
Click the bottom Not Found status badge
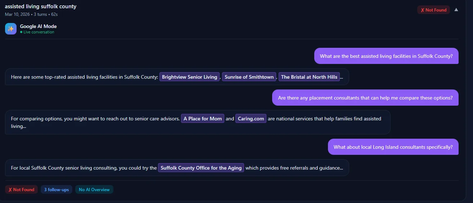(x=21, y=190)
